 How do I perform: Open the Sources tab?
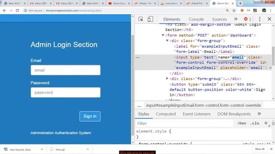(x=220, y=19)
